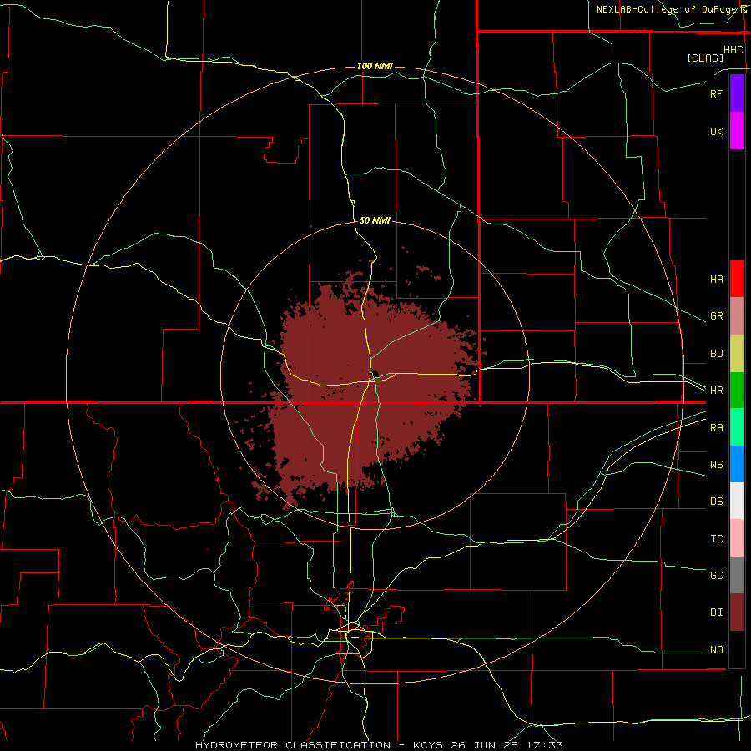Click the BD legend label
The image size is (751, 751).
click(x=716, y=354)
